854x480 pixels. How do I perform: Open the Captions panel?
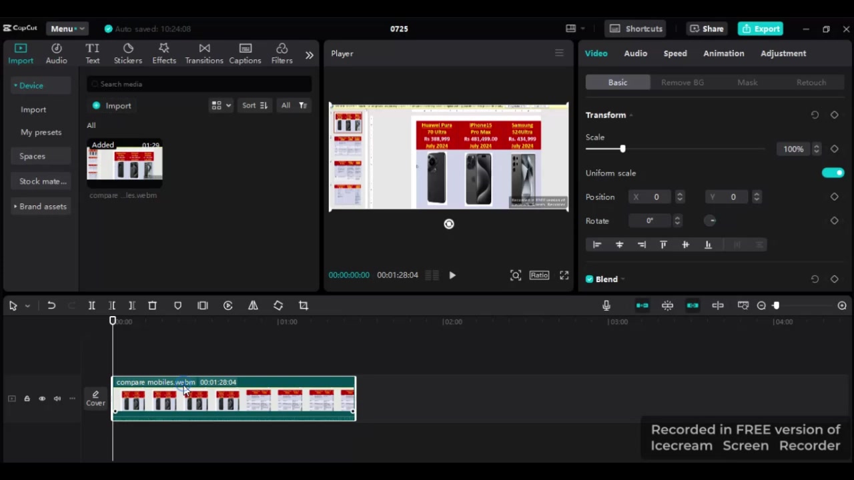coord(245,53)
